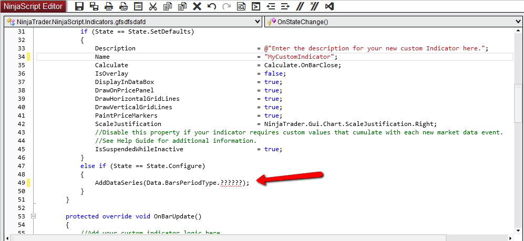Click the Save As icon
Viewport: 524px width, 241px height.
pyautogui.click(x=95, y=6)
